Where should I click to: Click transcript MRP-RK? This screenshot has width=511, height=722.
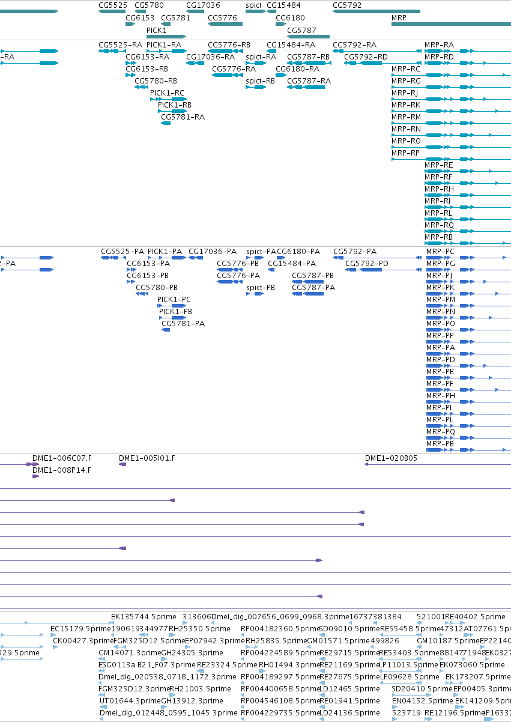pyautogui.click(x=406, y=105)
